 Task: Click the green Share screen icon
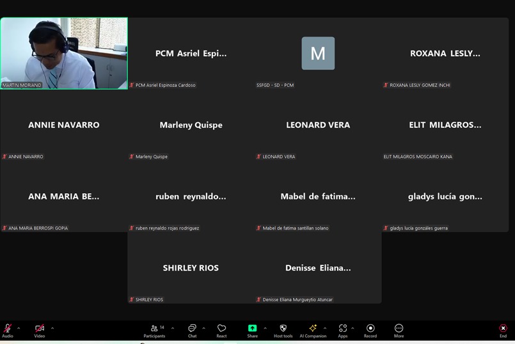pyautogui.click(x=253, y=328)
